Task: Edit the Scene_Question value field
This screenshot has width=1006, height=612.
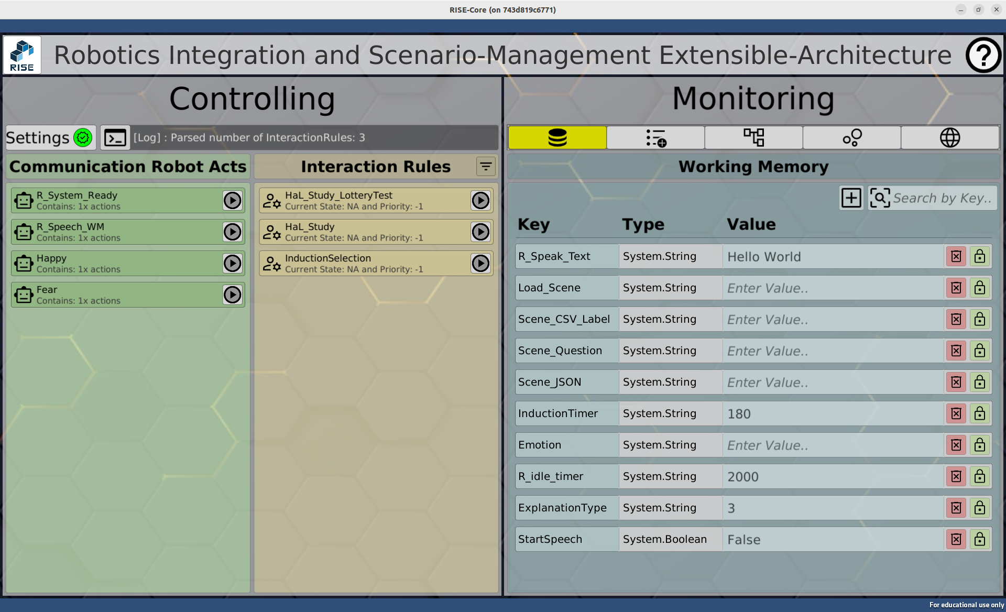Action: [x=833, y=351]
